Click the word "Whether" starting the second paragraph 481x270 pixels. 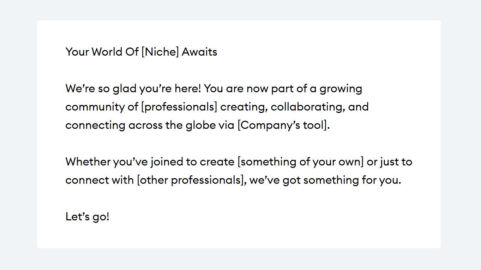click(x=88, y=162)
